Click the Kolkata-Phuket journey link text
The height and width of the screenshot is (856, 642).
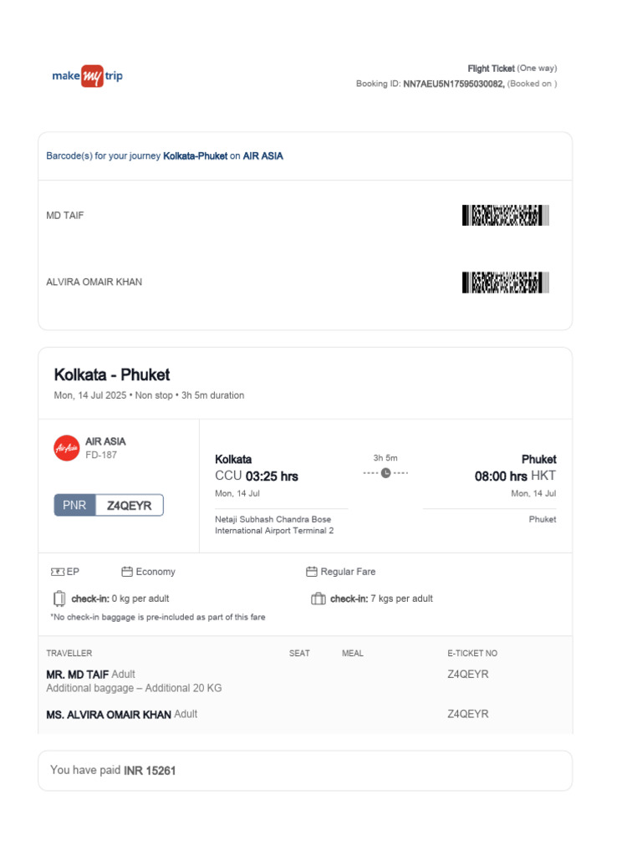pos(195,156)
